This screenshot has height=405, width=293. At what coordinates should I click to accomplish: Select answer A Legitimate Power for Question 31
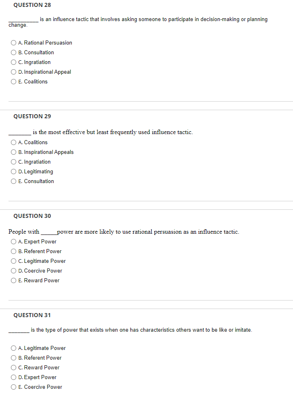13,348
